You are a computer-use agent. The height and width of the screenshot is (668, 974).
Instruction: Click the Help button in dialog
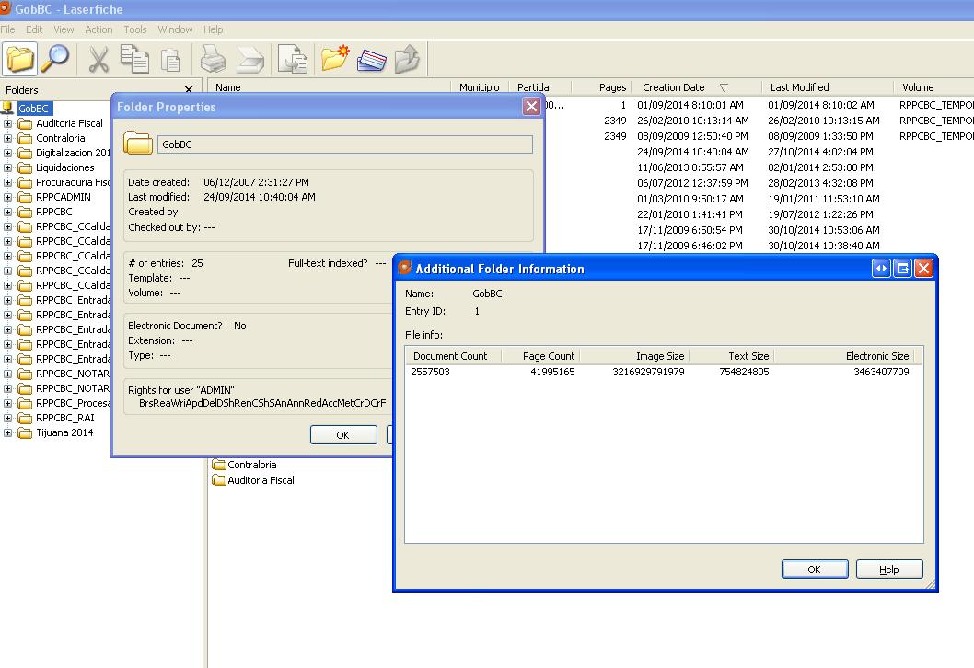click(888, 570)
